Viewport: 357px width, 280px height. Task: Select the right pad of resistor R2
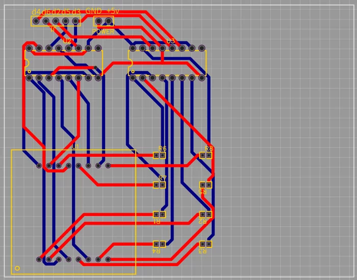coord(209,214)
